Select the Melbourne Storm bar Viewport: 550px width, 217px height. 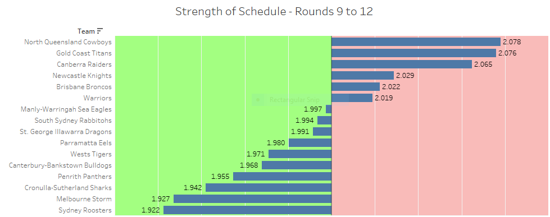[253, 199]
